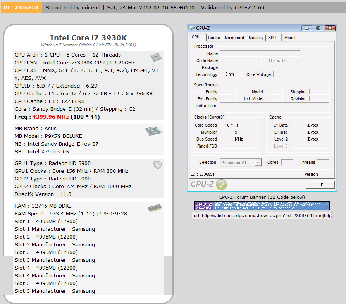Click the NB Intel Sandy Bridge-E row
Screen dimensions: 346x304
[57, 144]
